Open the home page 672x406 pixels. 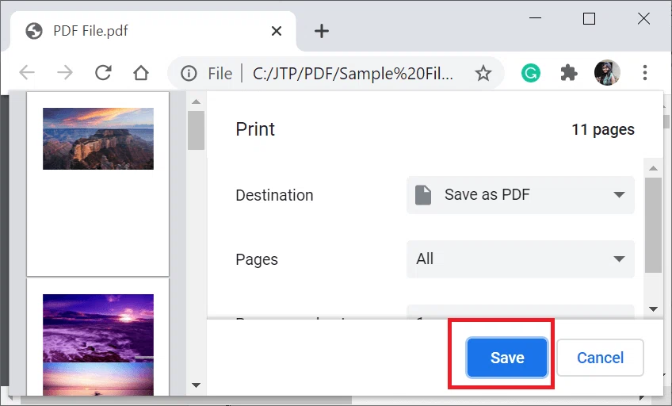tap(140, 73)
